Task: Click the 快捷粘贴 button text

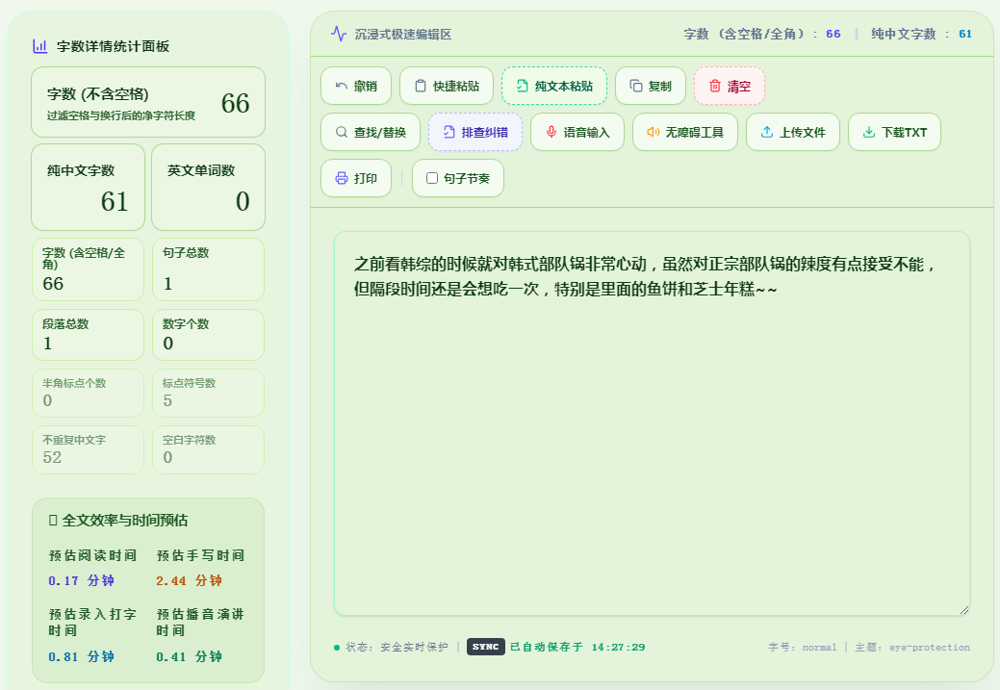Action: 456,86
